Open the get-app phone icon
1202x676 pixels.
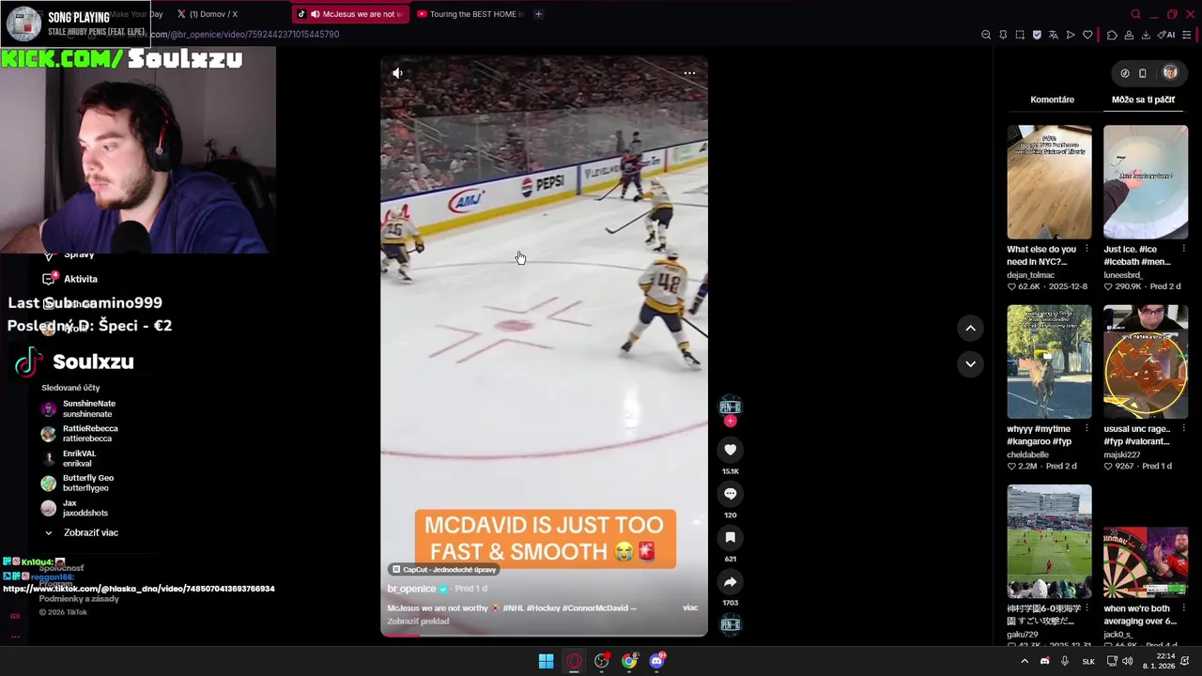pos(1143,73)
